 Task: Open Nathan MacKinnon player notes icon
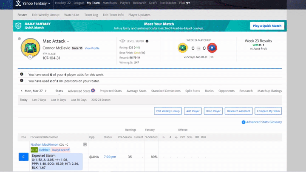coord(85,144)
